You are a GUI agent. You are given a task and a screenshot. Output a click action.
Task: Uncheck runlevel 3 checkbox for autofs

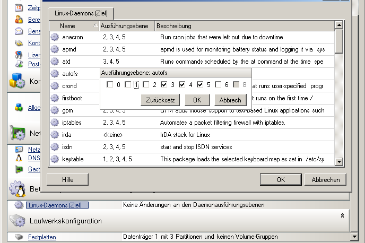coord(164,84)
